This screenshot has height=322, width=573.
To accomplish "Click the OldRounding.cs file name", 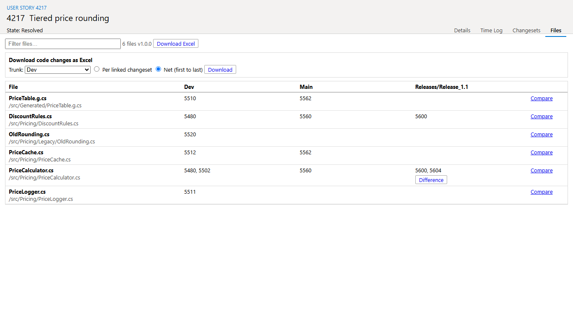I will click(29, 135).
